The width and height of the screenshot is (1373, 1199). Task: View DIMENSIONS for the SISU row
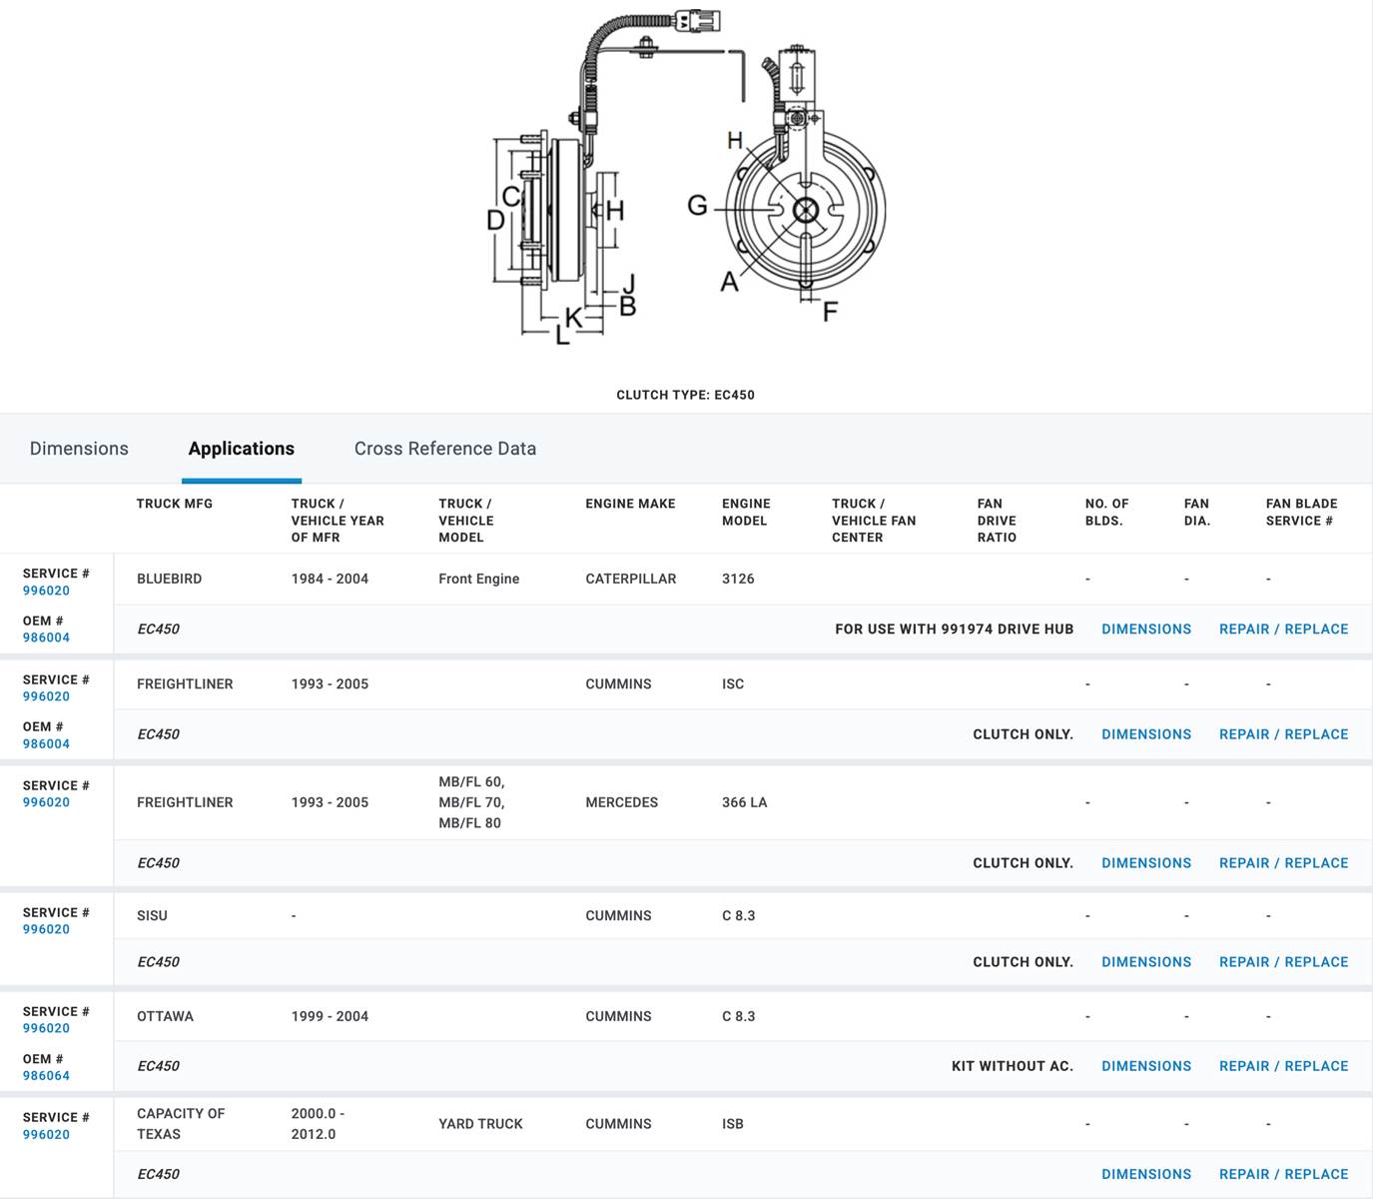tap(1146, 962)
